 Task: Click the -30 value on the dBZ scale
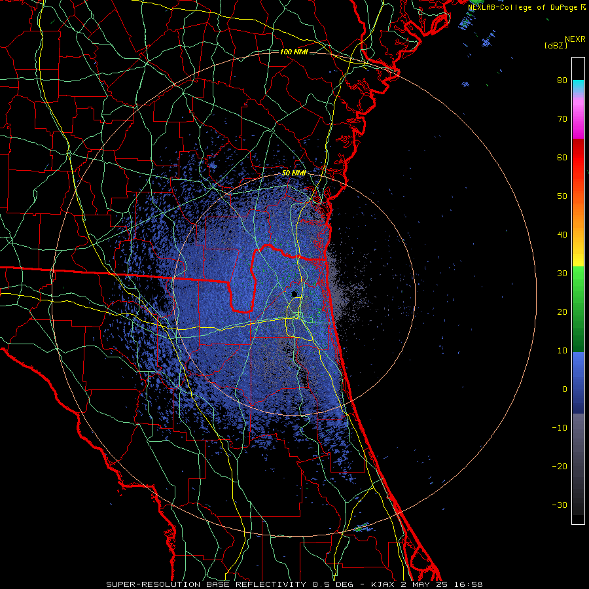(x=560, y=505)
